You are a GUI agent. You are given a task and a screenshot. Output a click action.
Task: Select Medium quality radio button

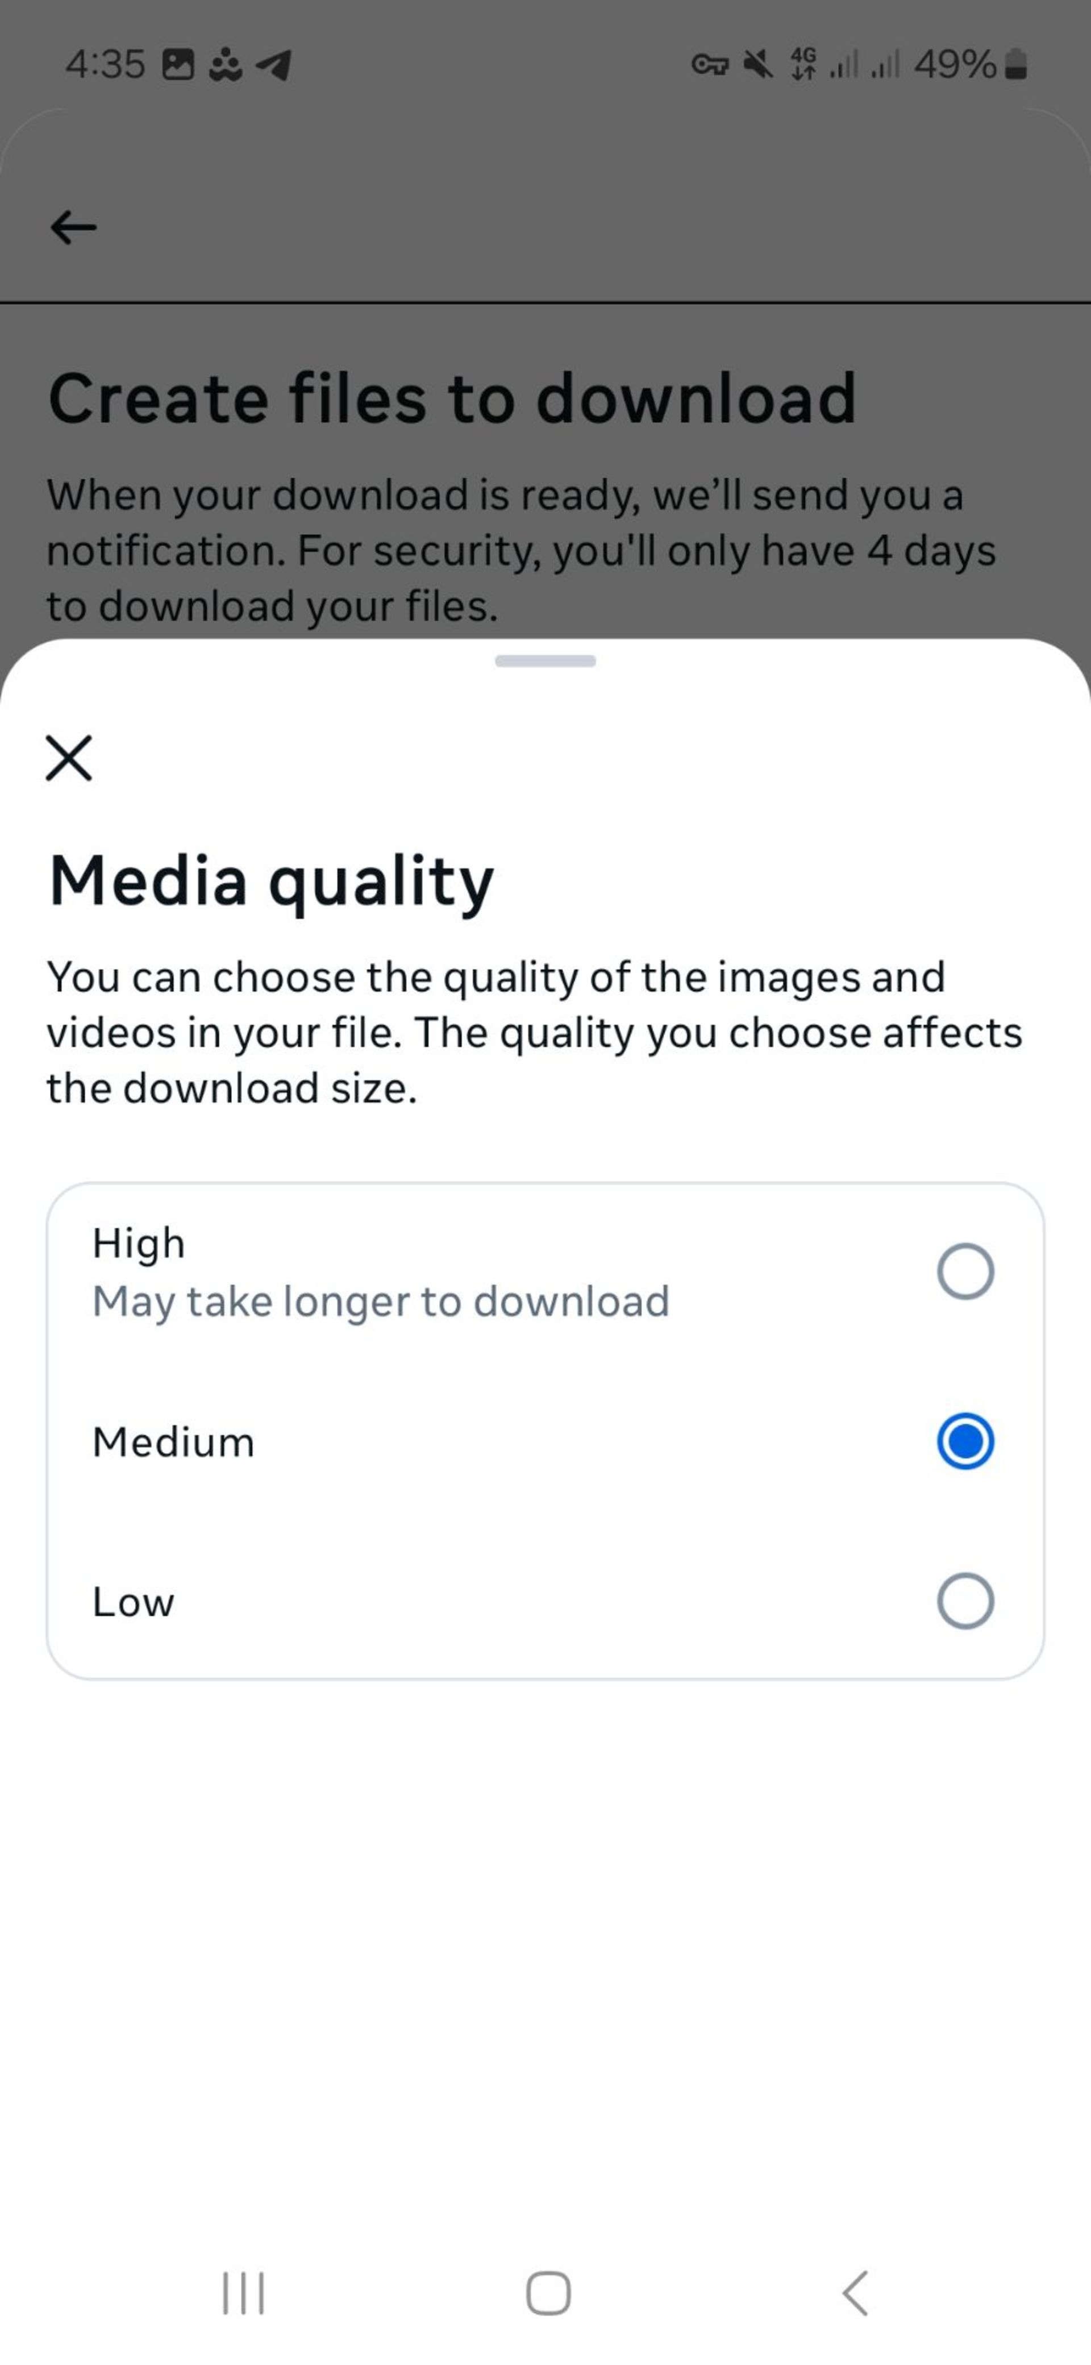(965, 1441)
